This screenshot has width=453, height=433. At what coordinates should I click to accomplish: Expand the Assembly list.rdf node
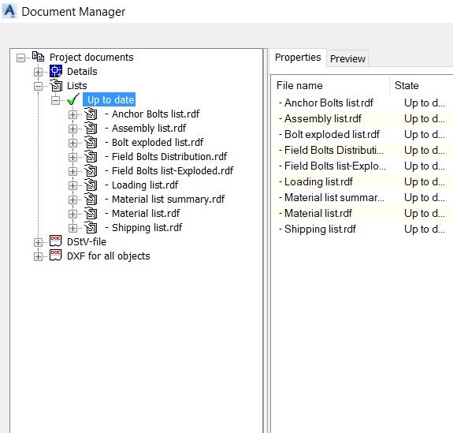pos(72,129)
